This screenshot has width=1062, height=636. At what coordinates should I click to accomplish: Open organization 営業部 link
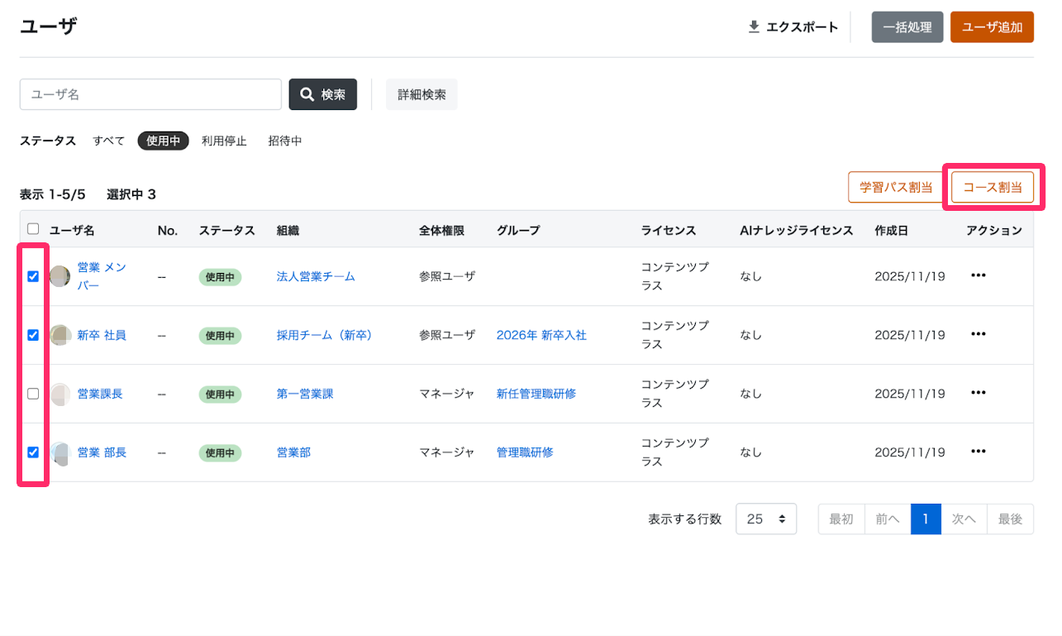point(293,452)
